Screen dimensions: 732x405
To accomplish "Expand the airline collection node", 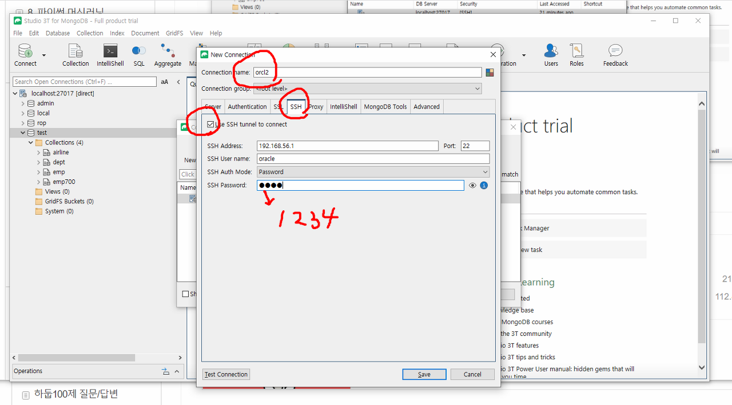I will pos(39,153).
